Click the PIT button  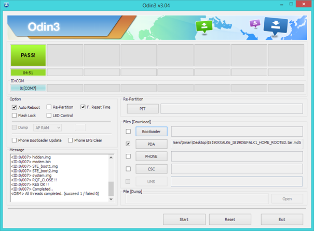tap(143, 109)
